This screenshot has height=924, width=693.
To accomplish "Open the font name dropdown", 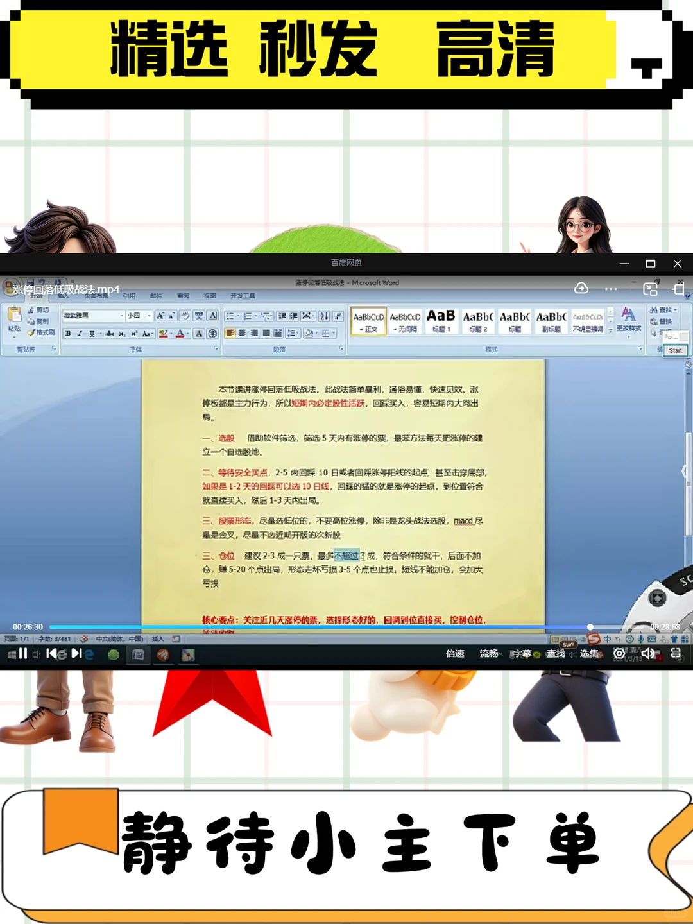I will click(121, 316).
